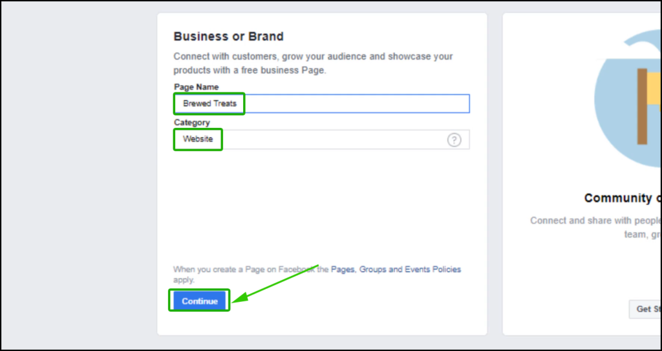This screenshot has height=351, width=662.
Task: Click the 'Connect with customers' description text
Action: click(x=313, y=63)
